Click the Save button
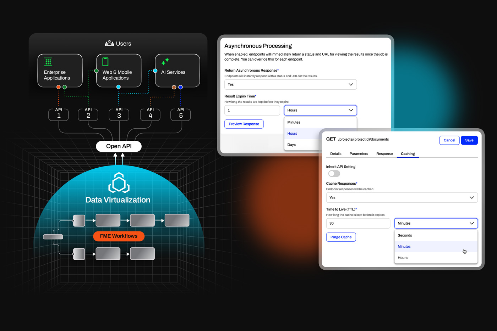Viewport: 497px width, 331px height. pos(469,140)
